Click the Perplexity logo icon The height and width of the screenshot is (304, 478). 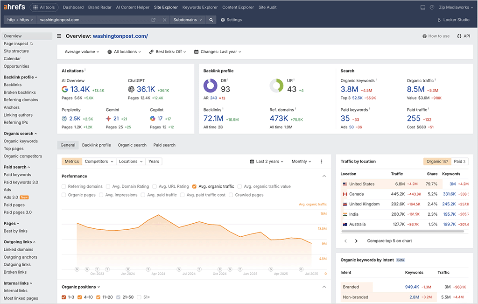click(x=64, y=119)
